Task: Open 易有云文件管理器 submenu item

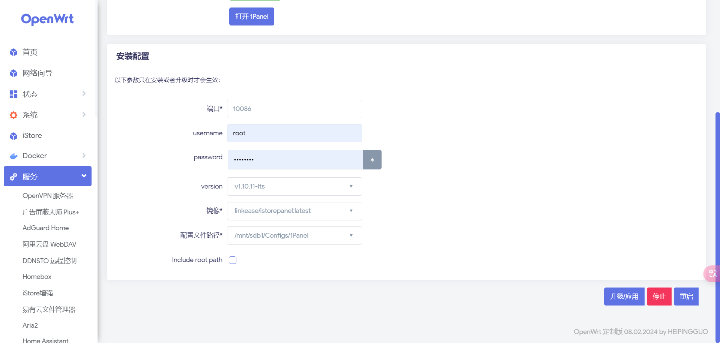Action: click(49, 310)
